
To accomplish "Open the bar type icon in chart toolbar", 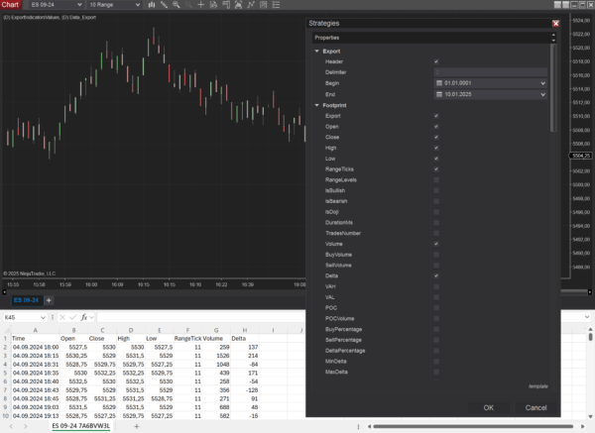I will tap(152, 5).
